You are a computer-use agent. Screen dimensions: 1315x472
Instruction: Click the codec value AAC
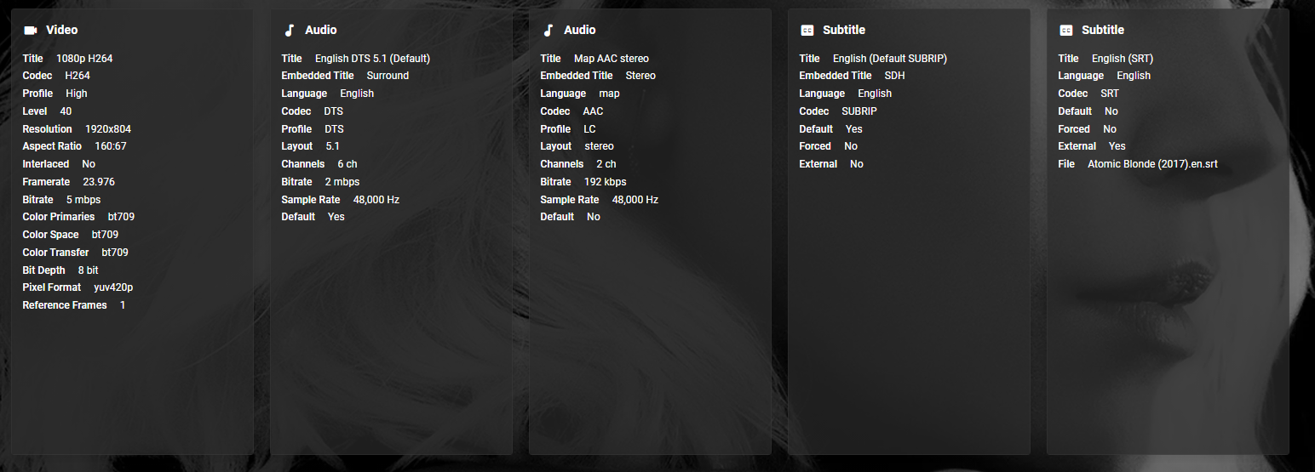[593, 111]
